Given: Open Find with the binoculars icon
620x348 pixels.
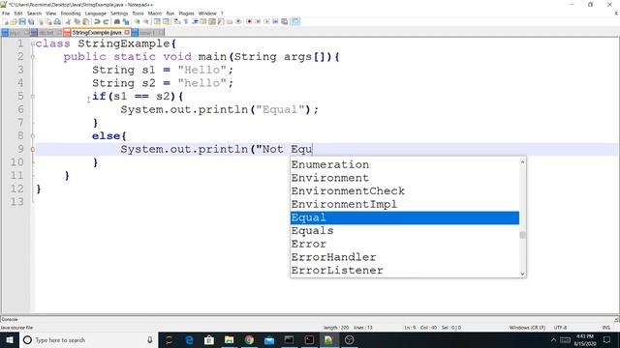Looking at the screenshot, I should 117,21.
